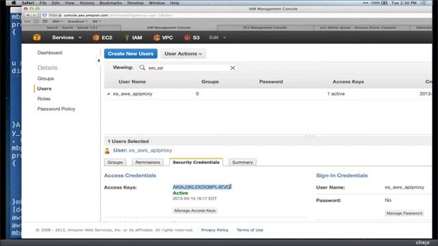Click the panel divider resize handle dots
This screenshot has height=246, width=438.
[x=310, y=135]
